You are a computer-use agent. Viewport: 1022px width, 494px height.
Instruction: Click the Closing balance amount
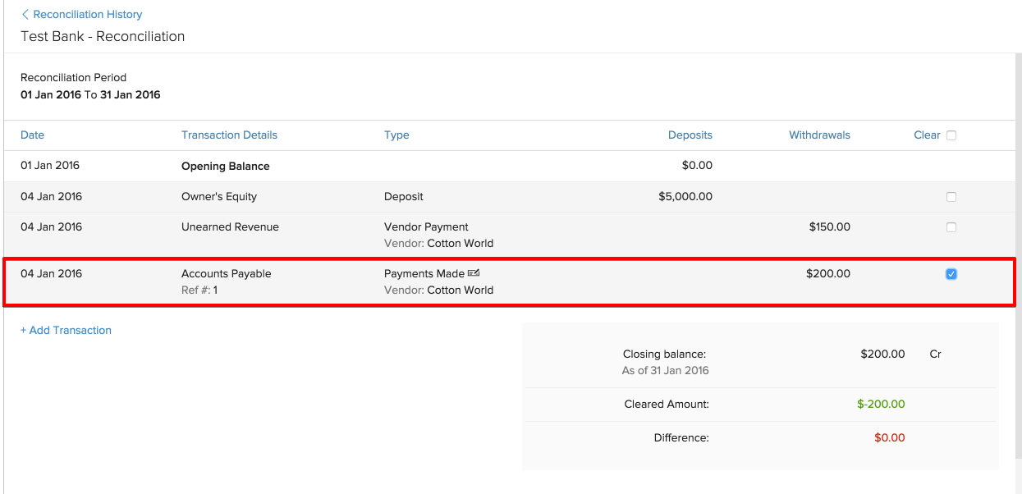882,354
